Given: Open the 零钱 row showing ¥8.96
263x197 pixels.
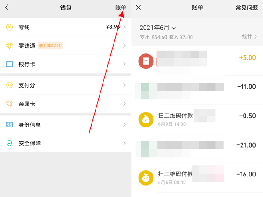Looking at the screenshot, I should coord(66,27).
